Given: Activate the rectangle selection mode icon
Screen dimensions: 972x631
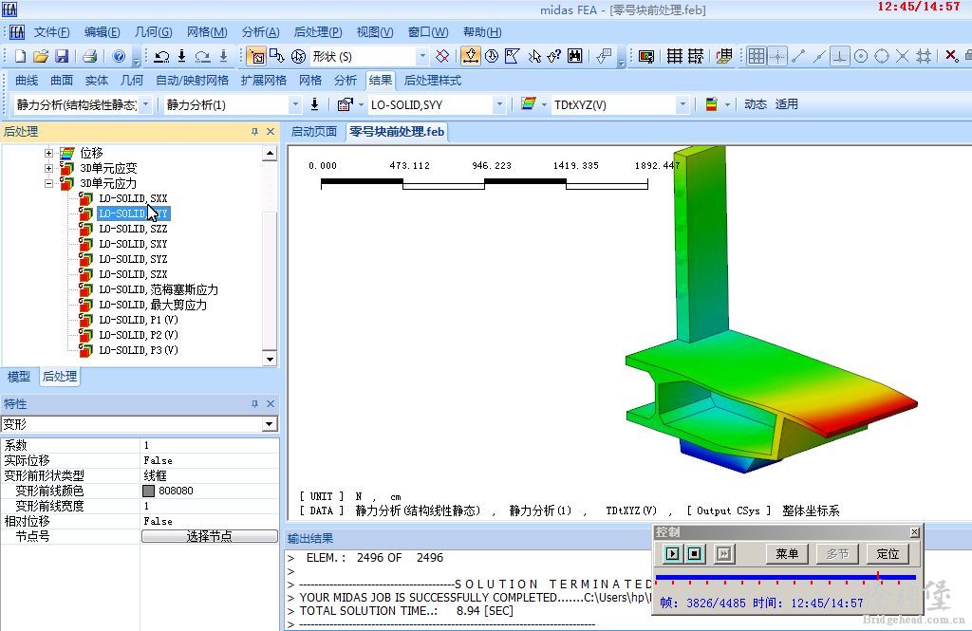Looking at the screenshot, I should (256, 56).
